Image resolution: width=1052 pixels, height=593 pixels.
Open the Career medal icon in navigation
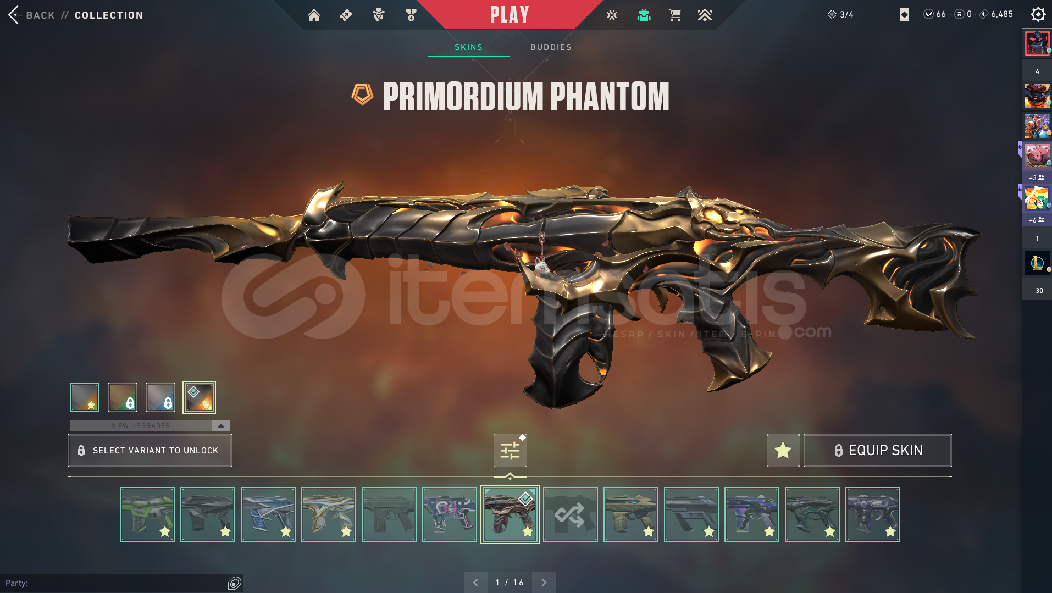pyautogui.click(x=411, y=15)
